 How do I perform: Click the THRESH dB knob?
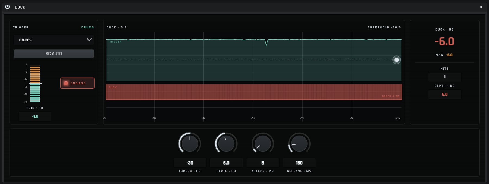190,143
